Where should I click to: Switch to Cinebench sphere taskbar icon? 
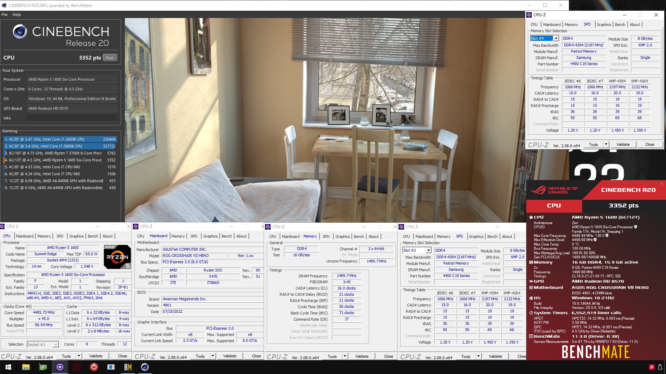(145, 367)
